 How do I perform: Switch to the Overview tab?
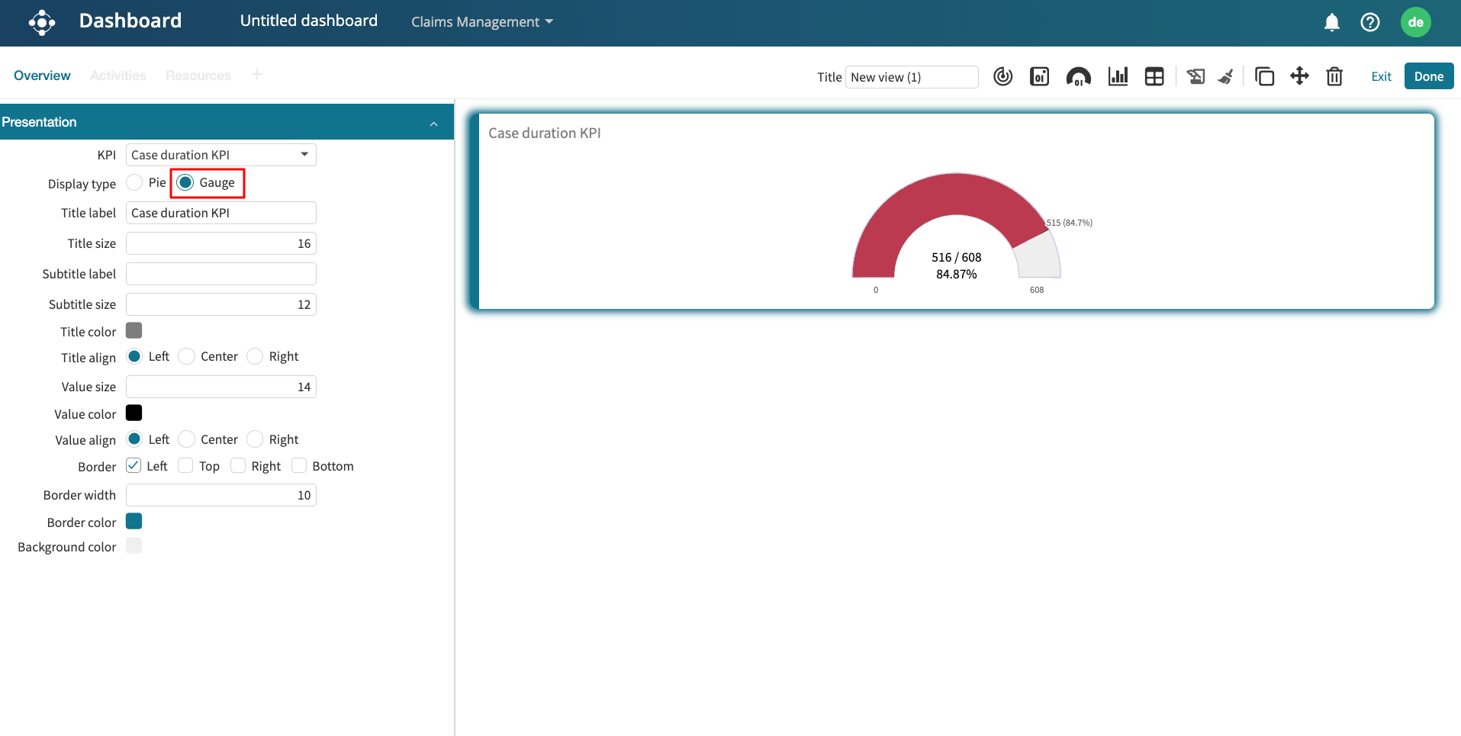[42, 76]
